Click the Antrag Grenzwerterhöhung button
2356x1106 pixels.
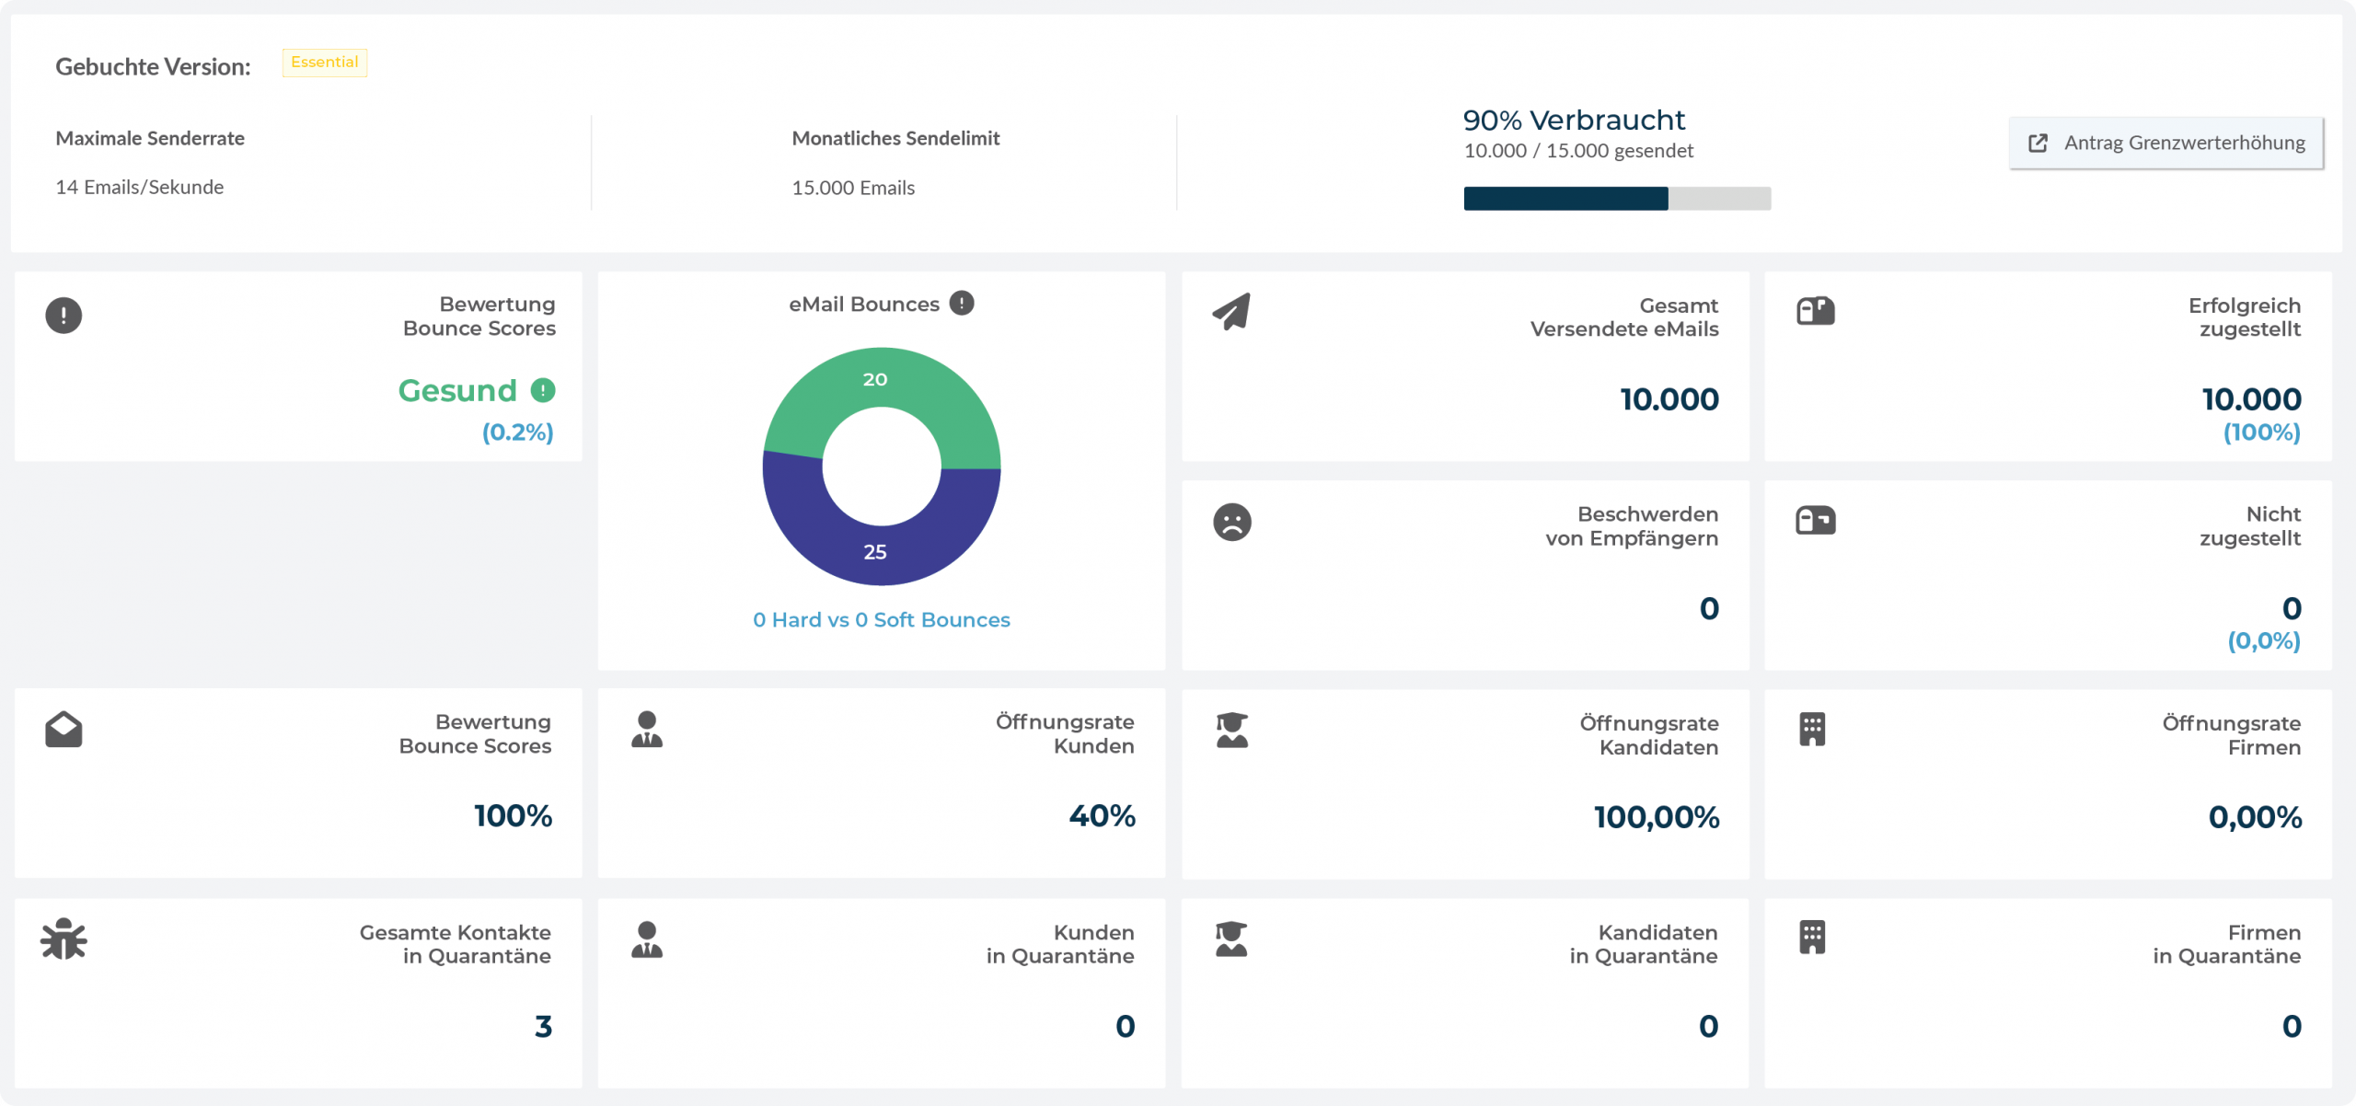point(2165,143)
